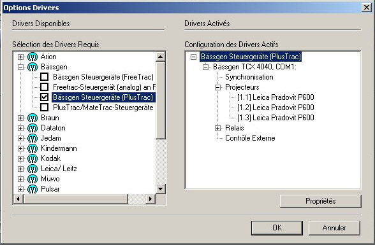Click driver list scroll left arrow
The image size is (375, 245).
coord(18,199)
